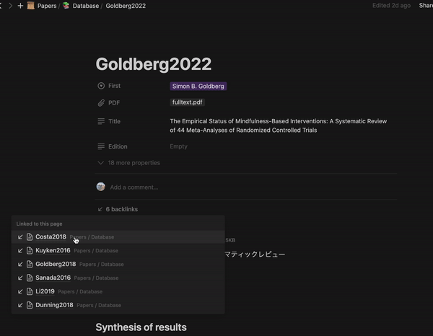This screenshot has height=336, width=433.
Task: Open the Dunning2018 backlink
Action: coord(54,305)
